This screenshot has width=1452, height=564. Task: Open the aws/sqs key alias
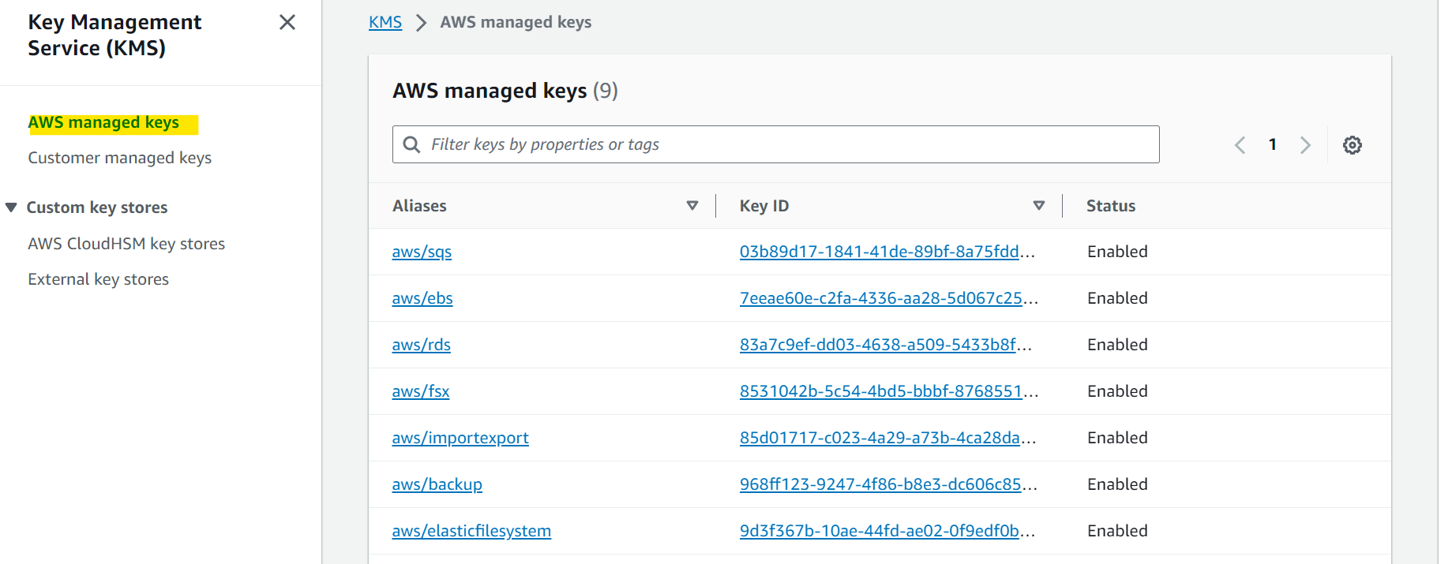(x=422, y=252)
